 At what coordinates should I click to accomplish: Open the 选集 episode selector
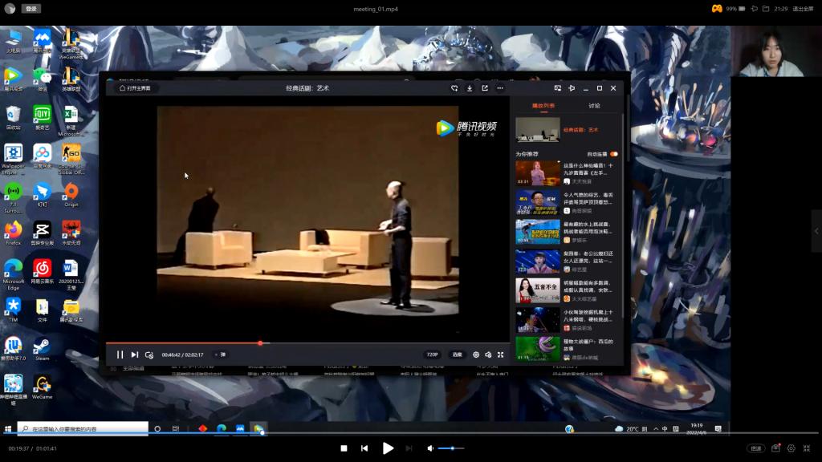tap(457, 355)
